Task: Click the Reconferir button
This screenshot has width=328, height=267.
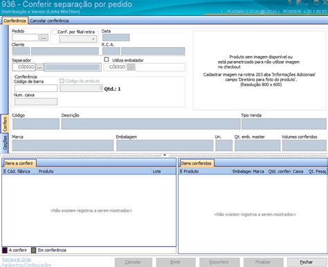Action: (x=219, y=262)
